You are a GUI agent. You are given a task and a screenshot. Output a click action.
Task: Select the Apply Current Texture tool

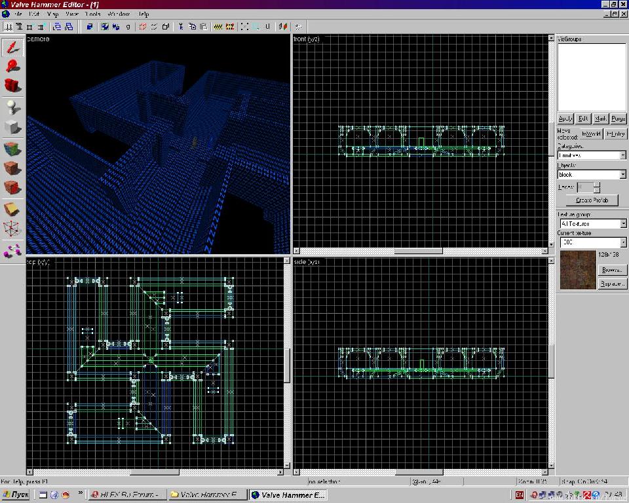coord(13,168)
